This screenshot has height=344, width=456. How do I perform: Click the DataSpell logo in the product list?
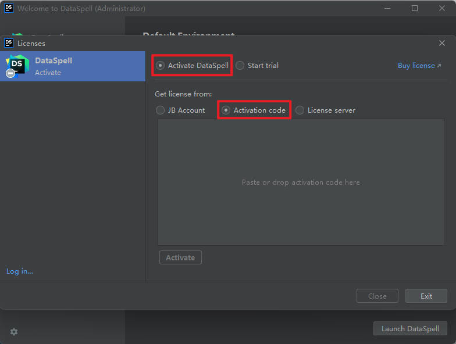click(x=16, y=66)
